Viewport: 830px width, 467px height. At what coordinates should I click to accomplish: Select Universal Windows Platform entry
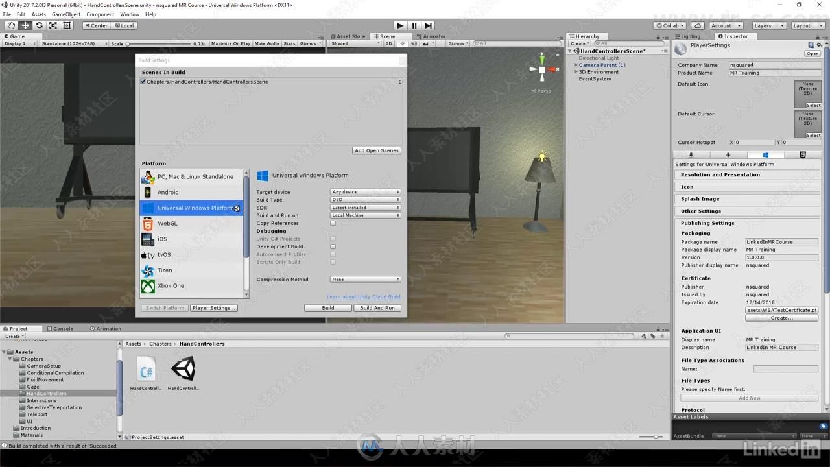coord(192,208)
